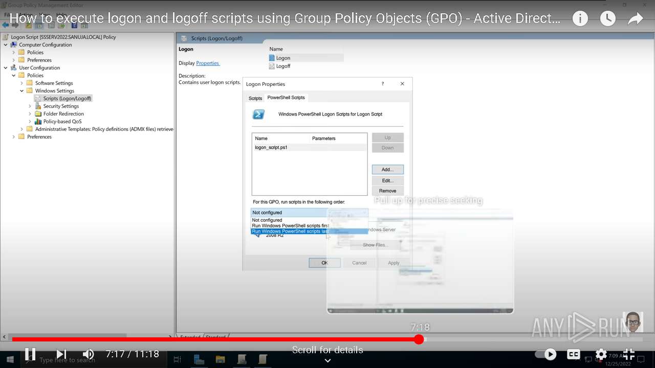Open File Explorer from taskbar
The height and width of the screenshot is (368, 655).
[220, 360]
